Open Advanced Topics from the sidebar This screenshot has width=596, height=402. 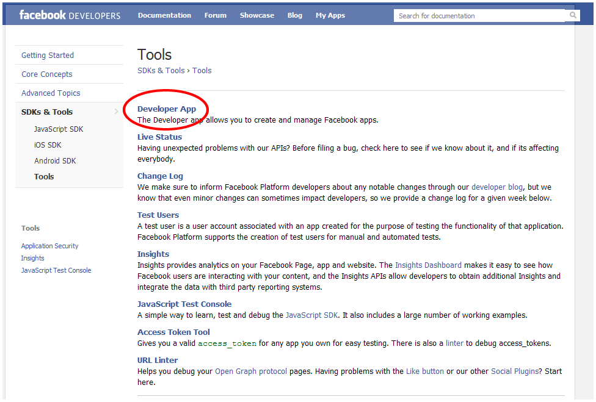[50, 93]
